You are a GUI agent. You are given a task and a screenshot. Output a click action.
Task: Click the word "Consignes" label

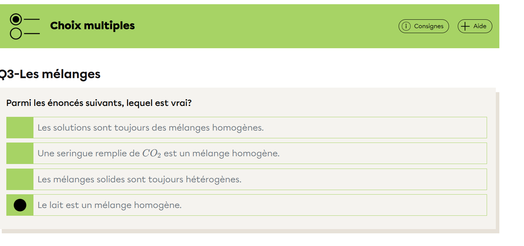[x=429, y=26]
